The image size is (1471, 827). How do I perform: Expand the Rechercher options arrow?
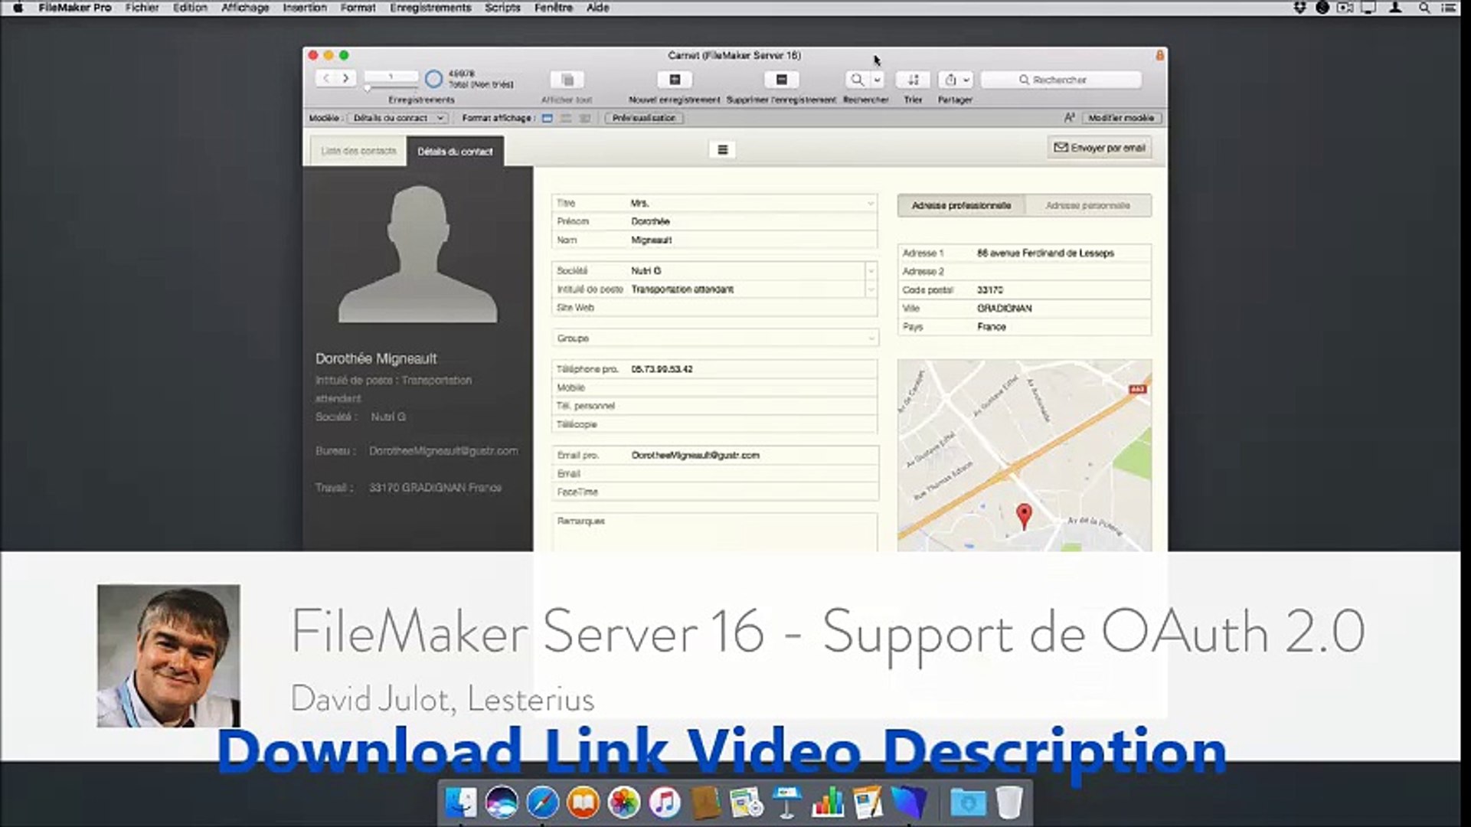(878, 80)
